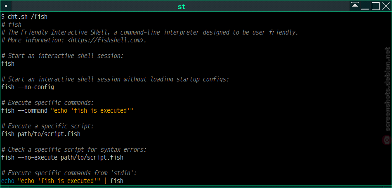392x188 pixels.
Task: Click the screenshots.debian.net watermark text
Action: [387, 89]
